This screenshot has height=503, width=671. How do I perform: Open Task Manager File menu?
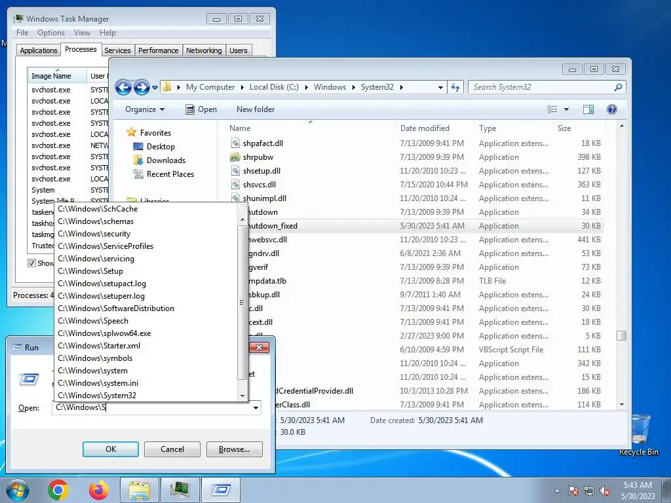click(x=22, y=33)
